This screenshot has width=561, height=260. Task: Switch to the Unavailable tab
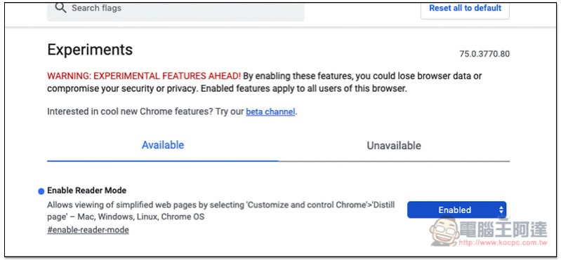[394, 145]
